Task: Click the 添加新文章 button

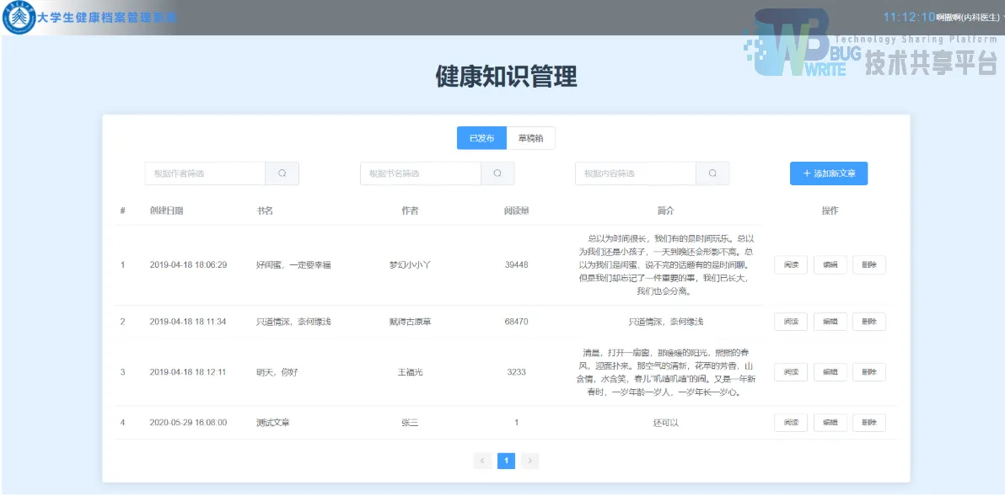Action: 829,173
